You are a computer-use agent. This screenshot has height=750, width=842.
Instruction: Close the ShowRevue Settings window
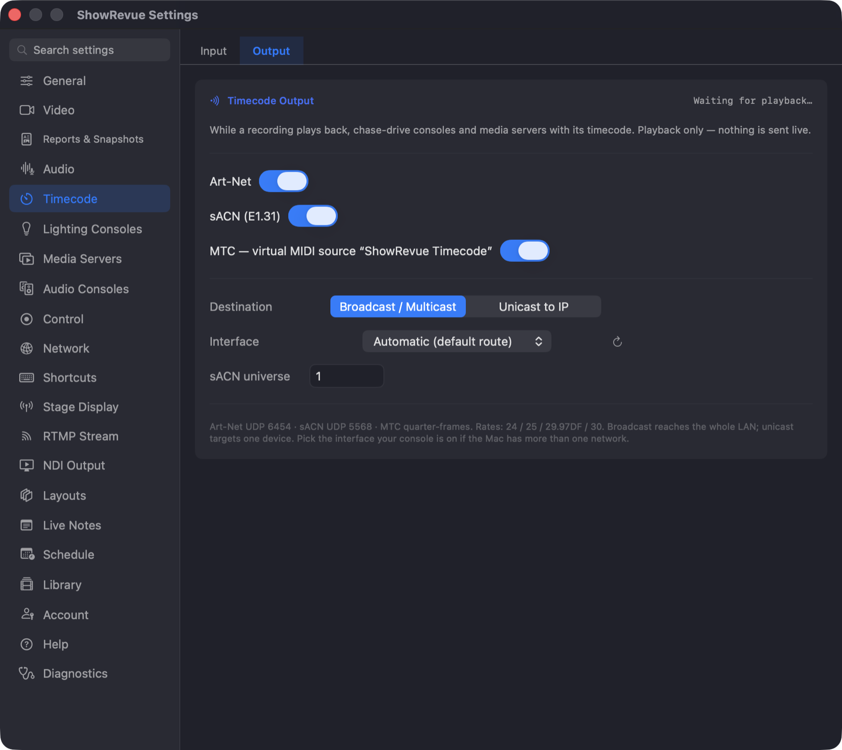(15, 15)
